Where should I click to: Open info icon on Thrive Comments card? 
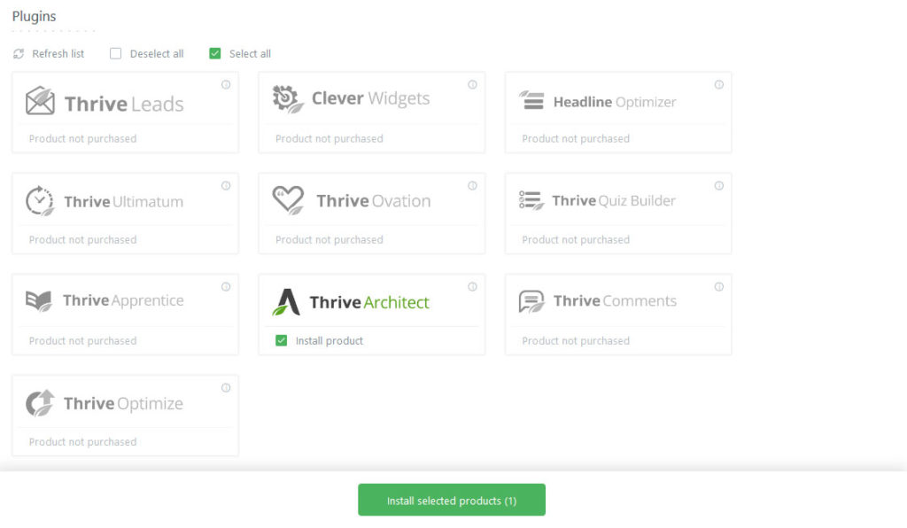719,287
